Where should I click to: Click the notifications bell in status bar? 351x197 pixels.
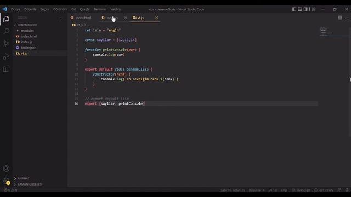(347, 190)
